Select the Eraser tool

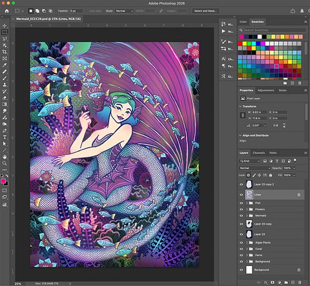[5, 98]
